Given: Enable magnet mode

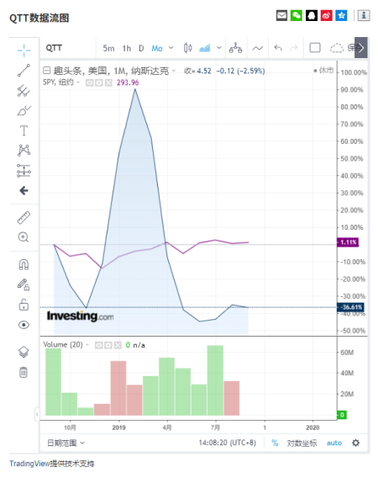Looking at the screenshot, I should pos(24,264).
